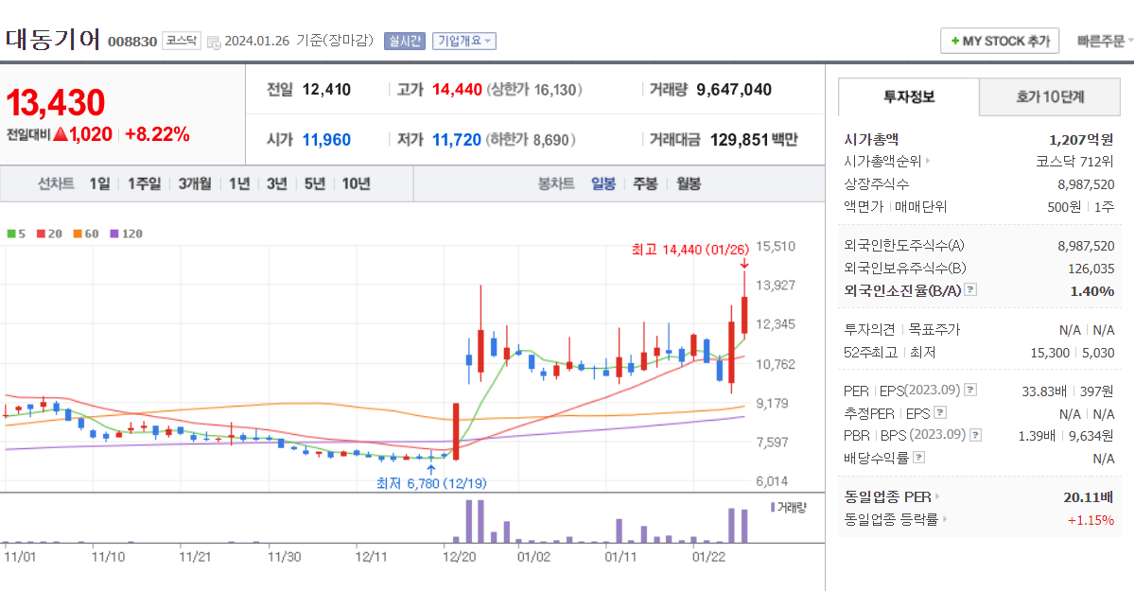Click the 시가총액 value 1,207억원
Image resolution: width=1135 pixels, height=591 pixels.
tap(1081, 139)
